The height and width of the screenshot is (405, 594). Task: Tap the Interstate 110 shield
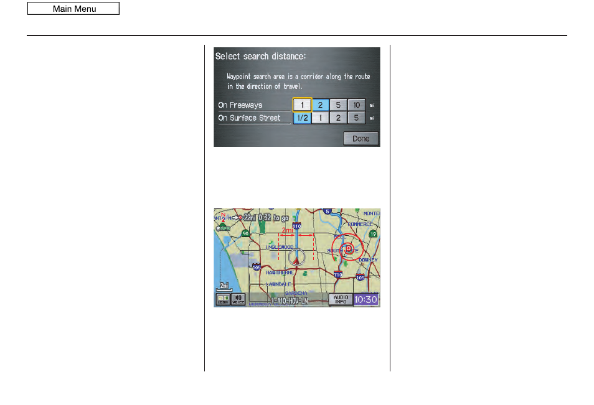point(296,226)
